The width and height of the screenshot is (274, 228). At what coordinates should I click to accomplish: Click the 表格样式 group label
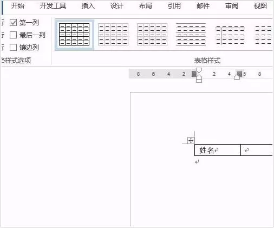coord(207,61)
